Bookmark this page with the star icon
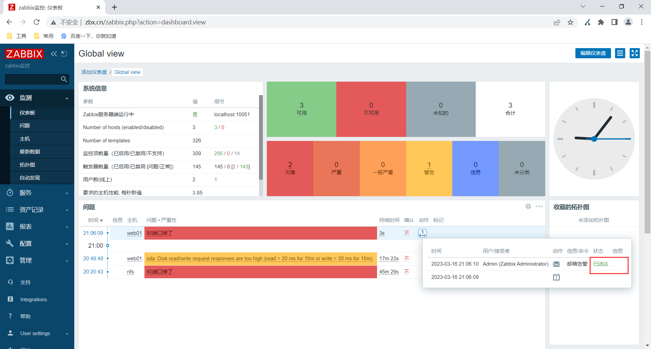This screenshot has height=349, width=651. 571,22
